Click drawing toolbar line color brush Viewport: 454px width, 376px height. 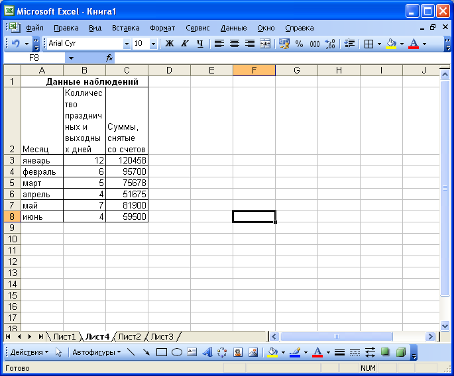click(x=295, y=352)
